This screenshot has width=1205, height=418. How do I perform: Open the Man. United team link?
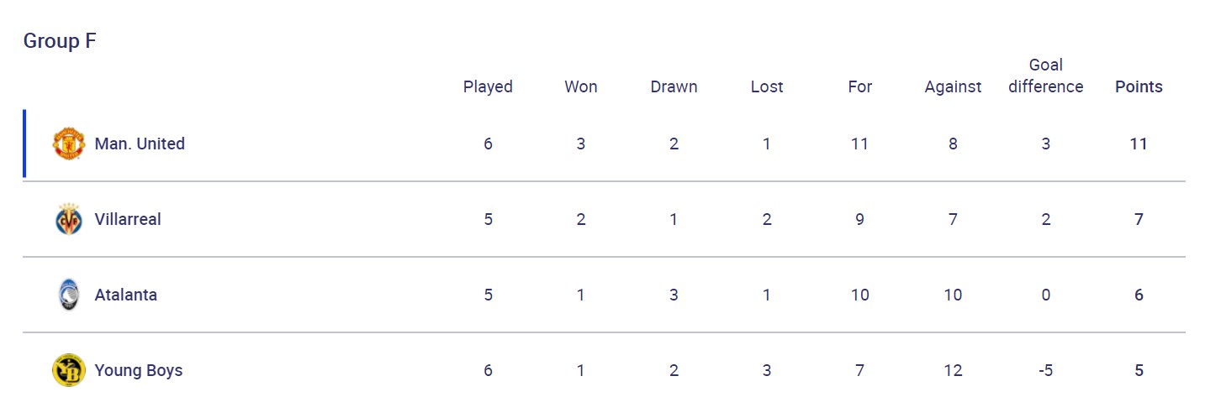pyautogui.click(x=140, y=144)
